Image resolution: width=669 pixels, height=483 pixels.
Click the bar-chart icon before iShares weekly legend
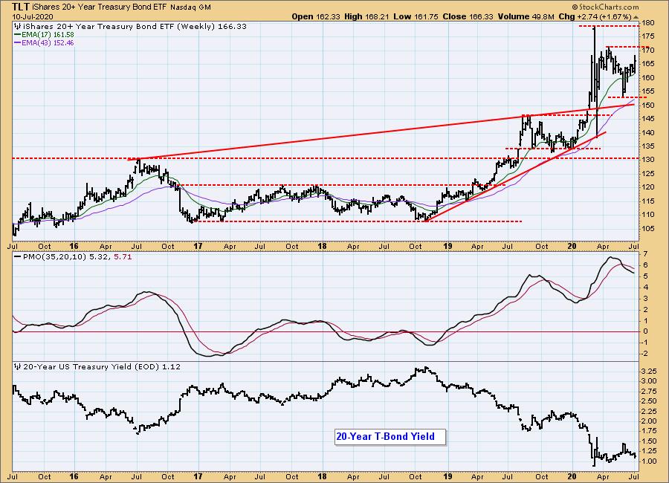coord(18,26)
